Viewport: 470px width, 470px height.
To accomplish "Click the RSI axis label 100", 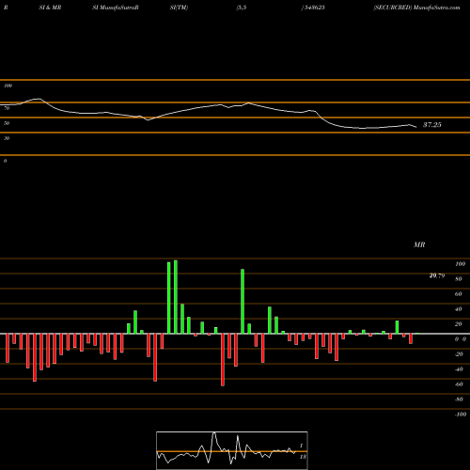I will [x=8, y=86].
